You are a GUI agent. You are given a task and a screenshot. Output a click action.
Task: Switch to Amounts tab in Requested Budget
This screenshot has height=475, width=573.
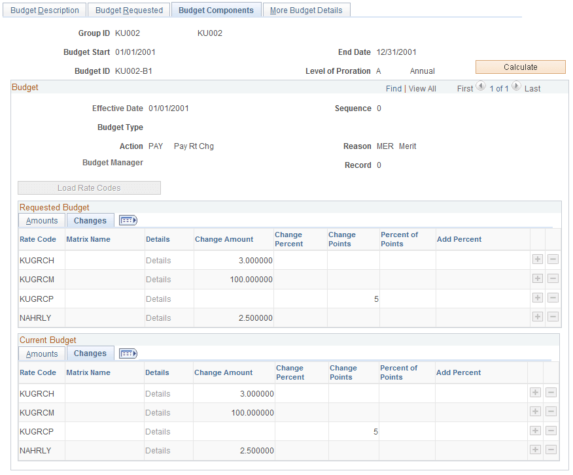click(41, 220)
